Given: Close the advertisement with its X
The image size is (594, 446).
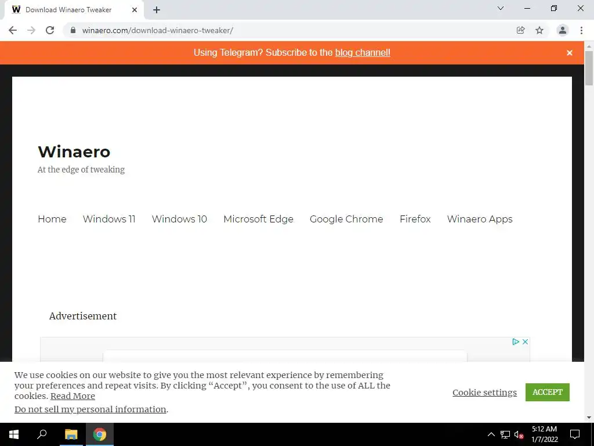Looking at the screenshot, I should click(525, 341).
